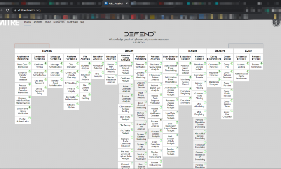Reload the page with the refresh icon

[7, 10]
